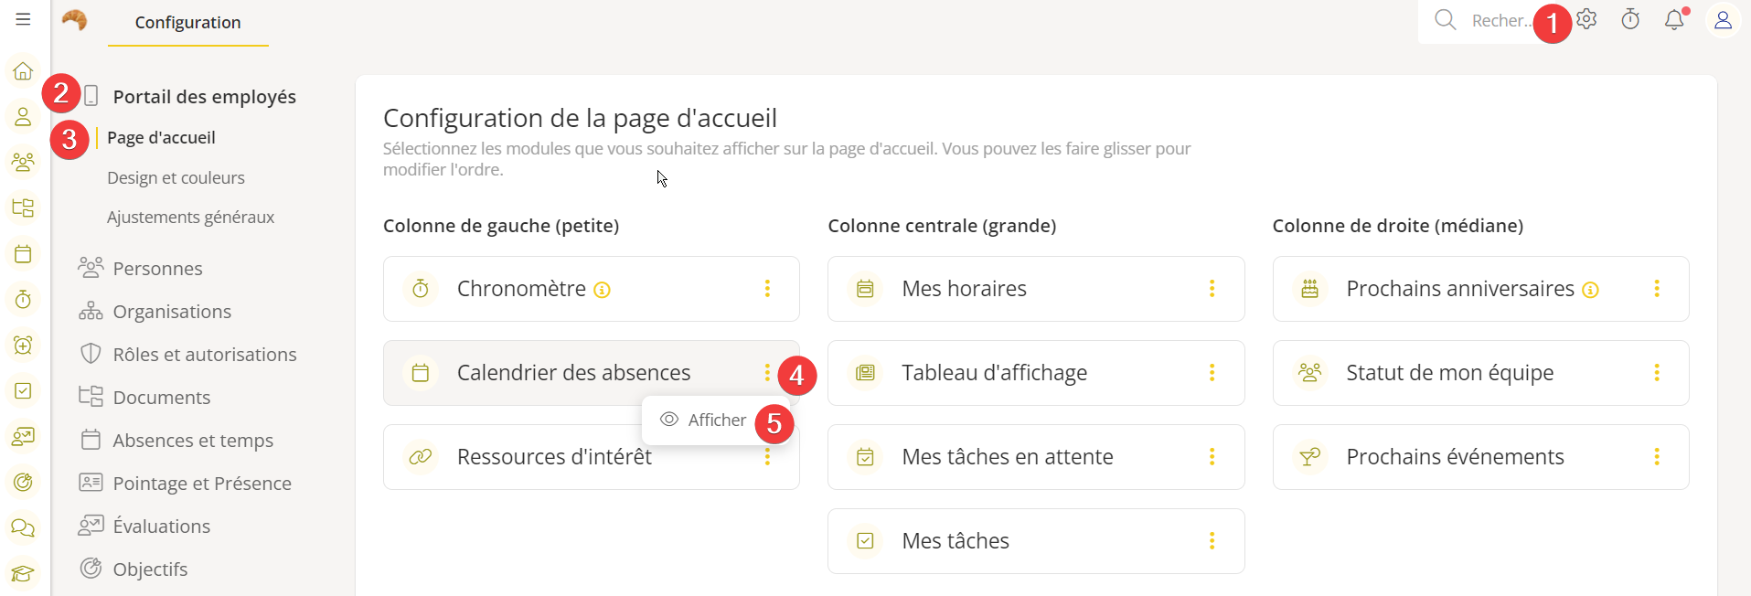The height and width of the screenshot is (596, 1751).
Task: Select the Configuration tab
Action: (x=187, y=23)
